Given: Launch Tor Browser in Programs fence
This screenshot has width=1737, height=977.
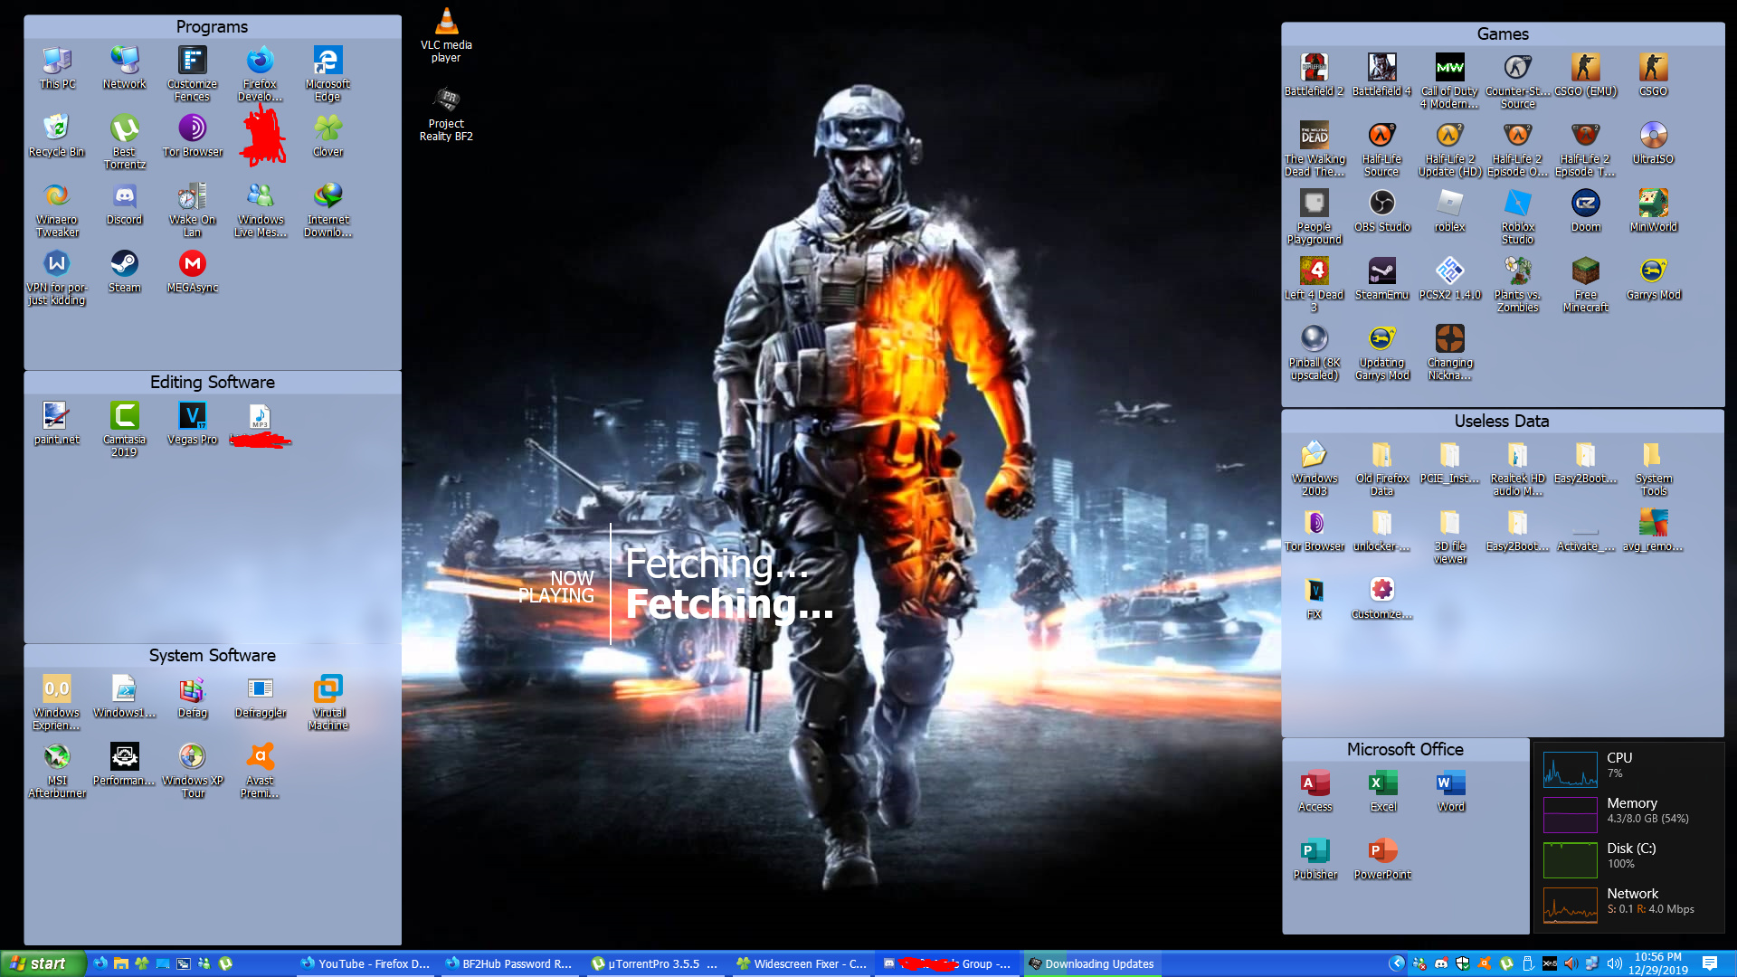Looking at the screenshot, I should 193,136.
